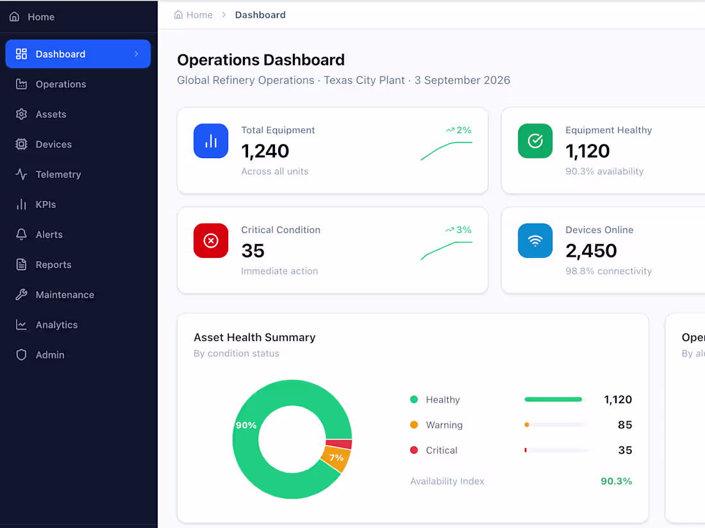Click the orange 7% donut segment
Image resolution: width=705 pixels, height=528 pixels.
tap(337, 458)
